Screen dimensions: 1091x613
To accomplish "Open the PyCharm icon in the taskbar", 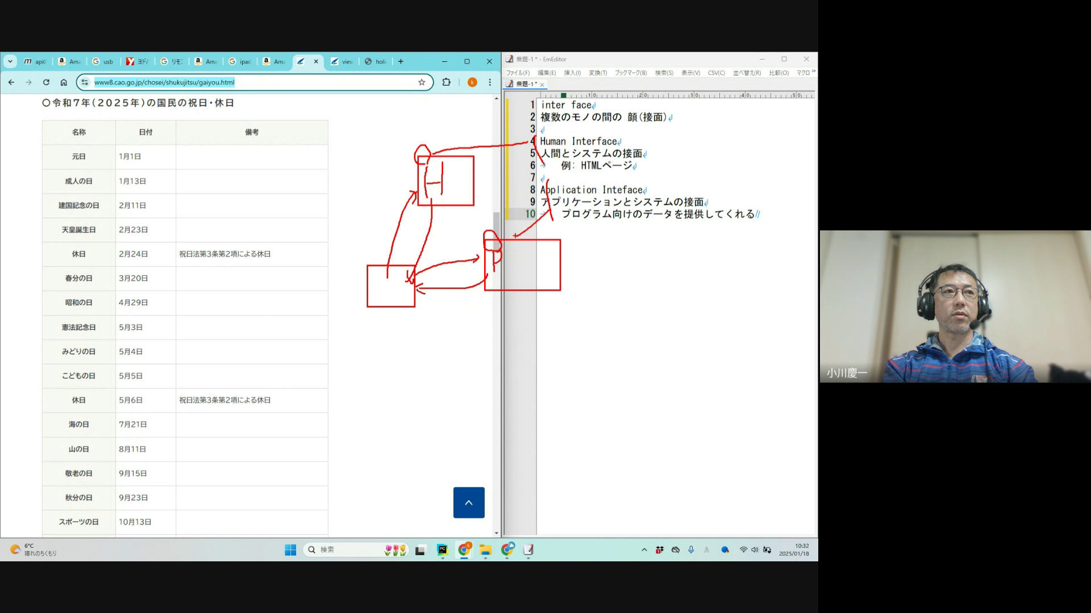I will pyautogui.click(x=442, y=549).
